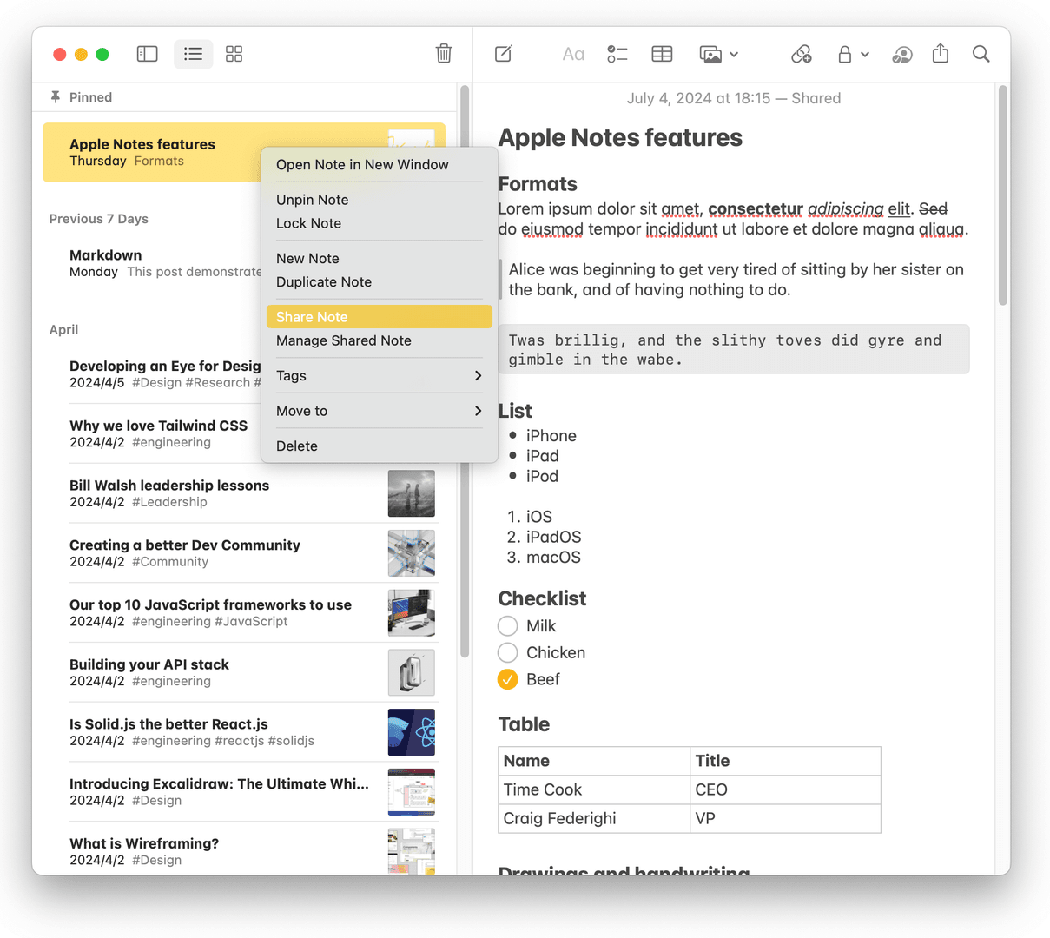Click the add link icon
Screen dimensions: 1050x938
pos(801,54)
